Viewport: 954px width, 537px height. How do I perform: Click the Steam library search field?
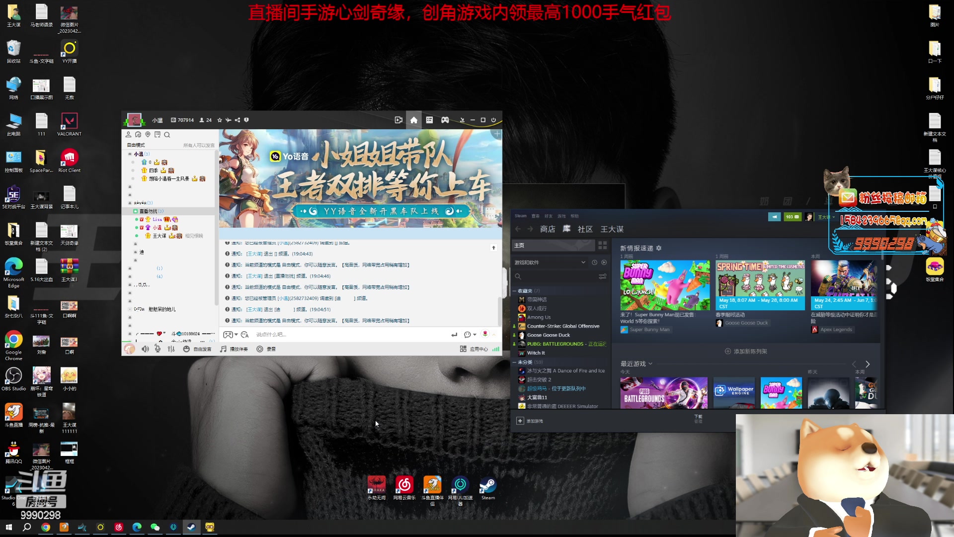pyautogui.click(x=554, y=276)
